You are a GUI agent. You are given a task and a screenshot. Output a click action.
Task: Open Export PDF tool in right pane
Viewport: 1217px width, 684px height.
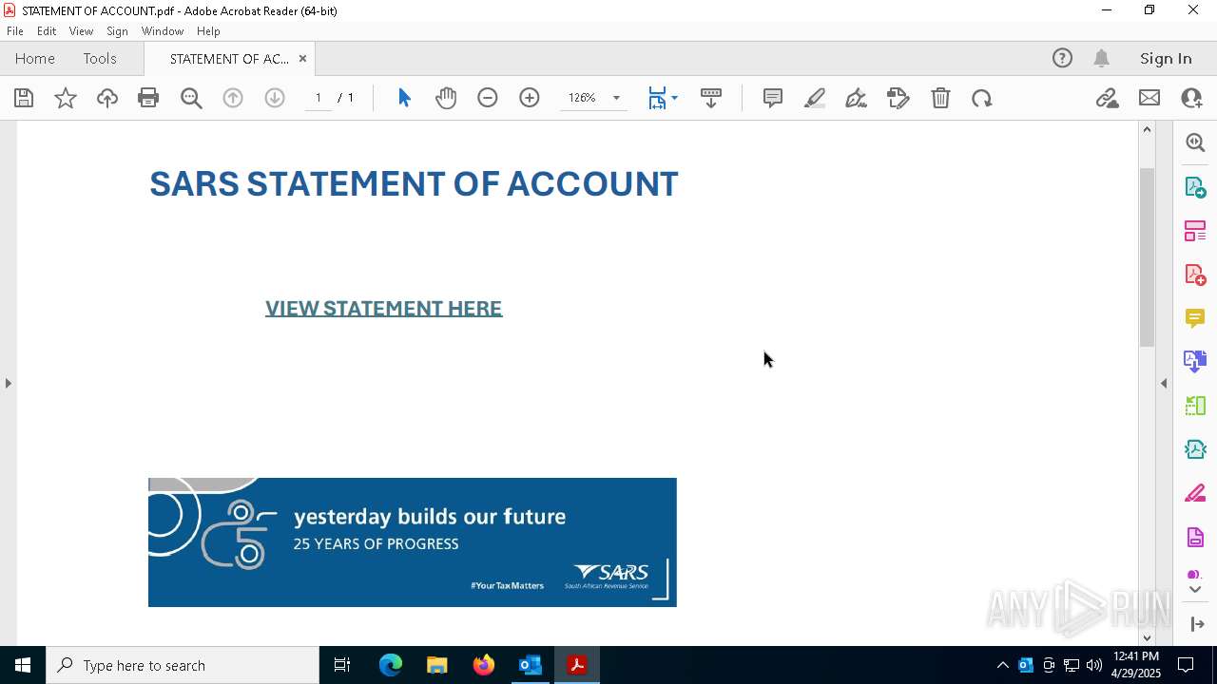tap(1195, 187)
